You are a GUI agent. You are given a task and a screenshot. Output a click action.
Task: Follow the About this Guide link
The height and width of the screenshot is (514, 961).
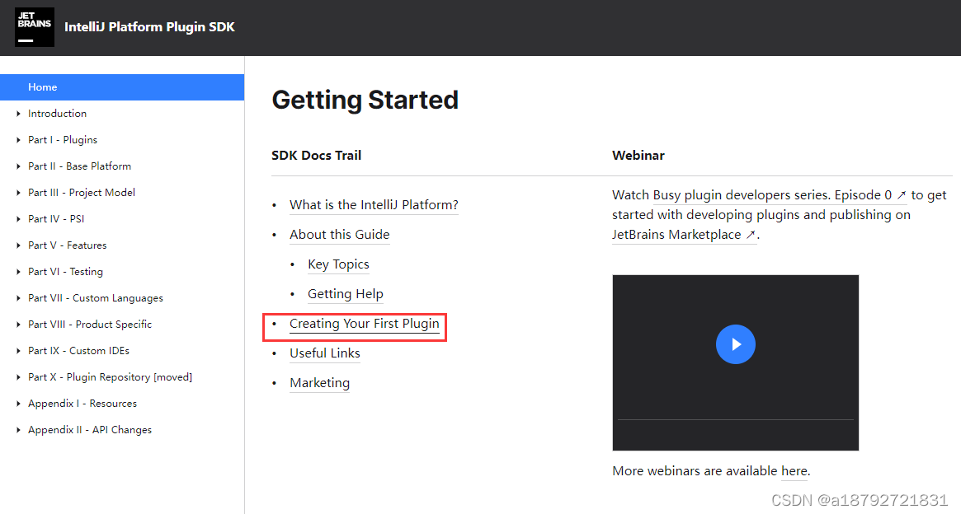(340, 235)
